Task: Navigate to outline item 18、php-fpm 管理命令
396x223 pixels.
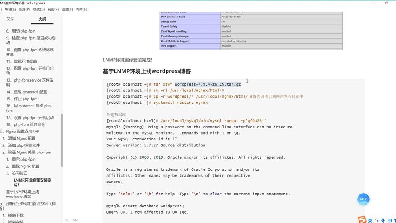Action: tap(25, 124)
